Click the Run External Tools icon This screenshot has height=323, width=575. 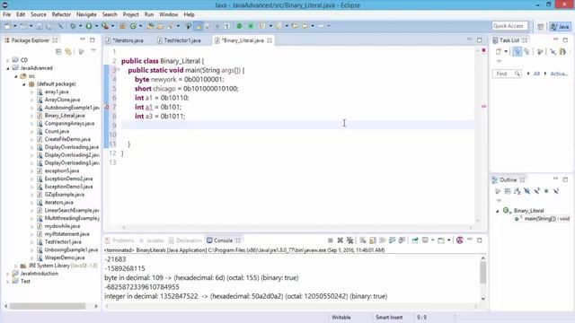[105, 26]
